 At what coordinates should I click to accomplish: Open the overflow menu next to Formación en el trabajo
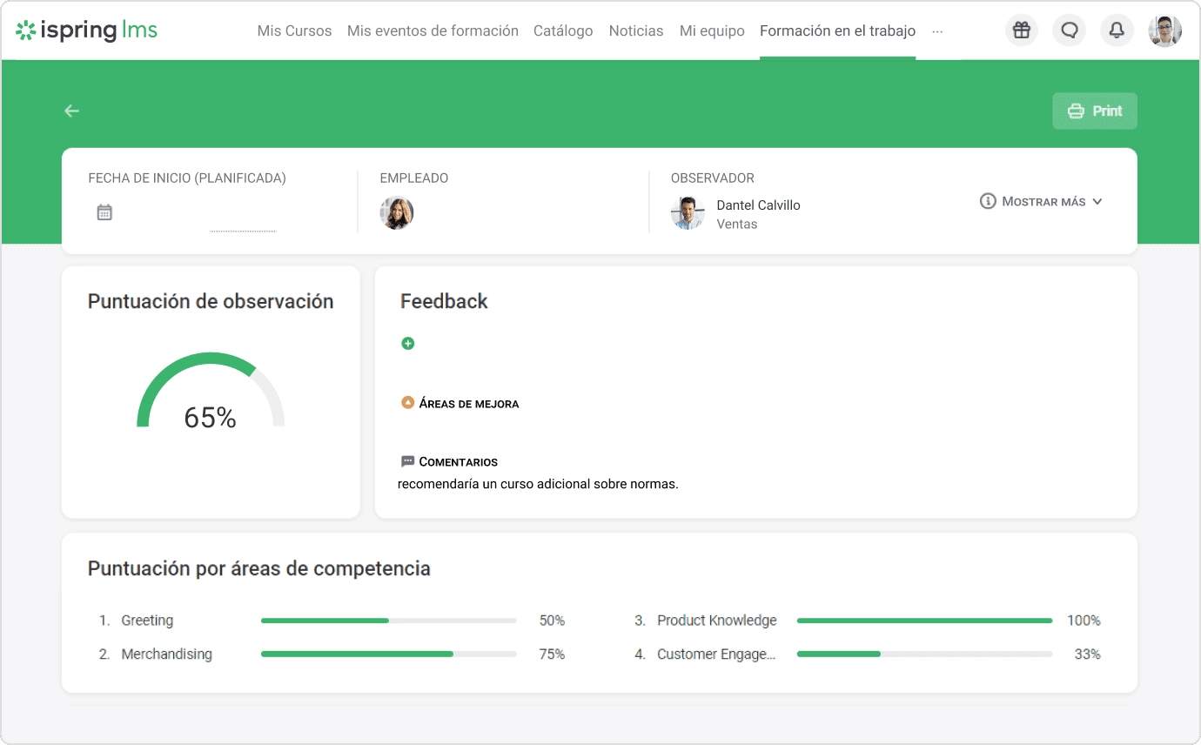click(x=937, y=31)
